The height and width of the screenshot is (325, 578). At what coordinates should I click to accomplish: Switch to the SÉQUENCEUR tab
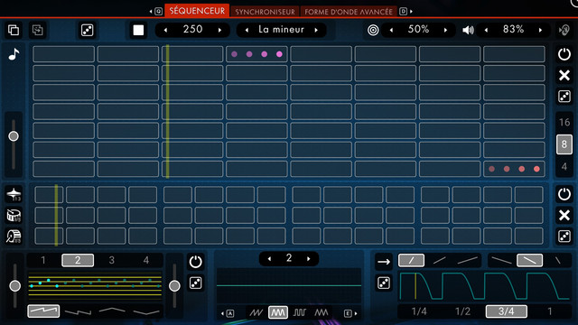tap(197, 11)
